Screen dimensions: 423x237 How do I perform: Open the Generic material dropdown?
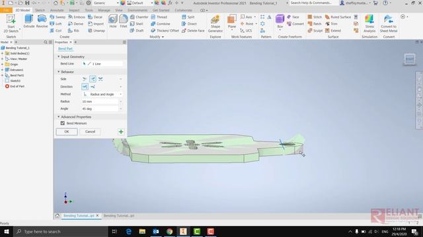[x=106, y=3]
